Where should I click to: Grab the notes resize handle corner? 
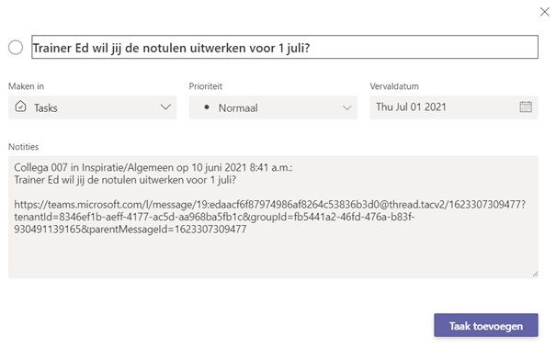point(535,274)
